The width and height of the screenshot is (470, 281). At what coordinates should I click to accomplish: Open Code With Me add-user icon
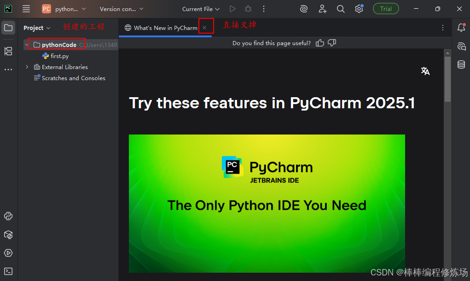click(323, 9)
